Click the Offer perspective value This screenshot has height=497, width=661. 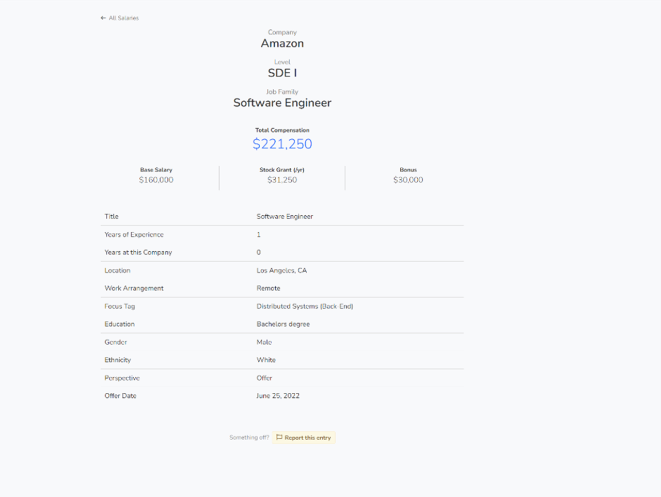click(264, 378)
